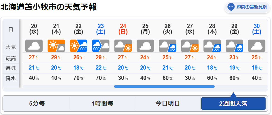Click the cloudy weather icon for the 25th

pyautogui.click(x=145, y=46)
